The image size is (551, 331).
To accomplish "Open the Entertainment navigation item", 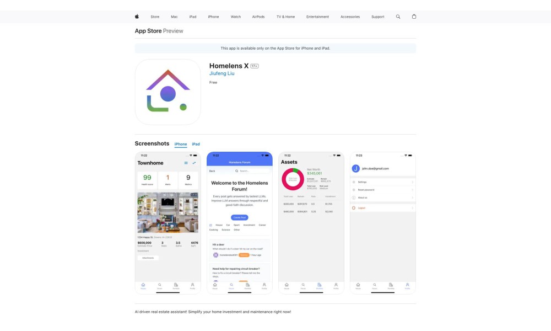I will click(x=318, y=17).
